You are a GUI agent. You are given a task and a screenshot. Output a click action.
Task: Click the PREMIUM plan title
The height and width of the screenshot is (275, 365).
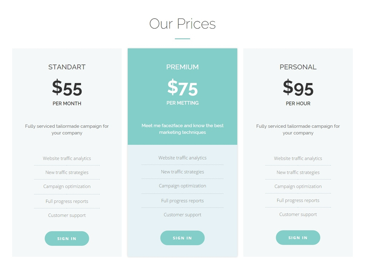tap(182, 67)
